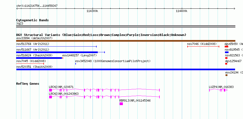Click the 114300k ruler label
The height and width of the screenshot is (119, 243).
(x=92, y=11)
